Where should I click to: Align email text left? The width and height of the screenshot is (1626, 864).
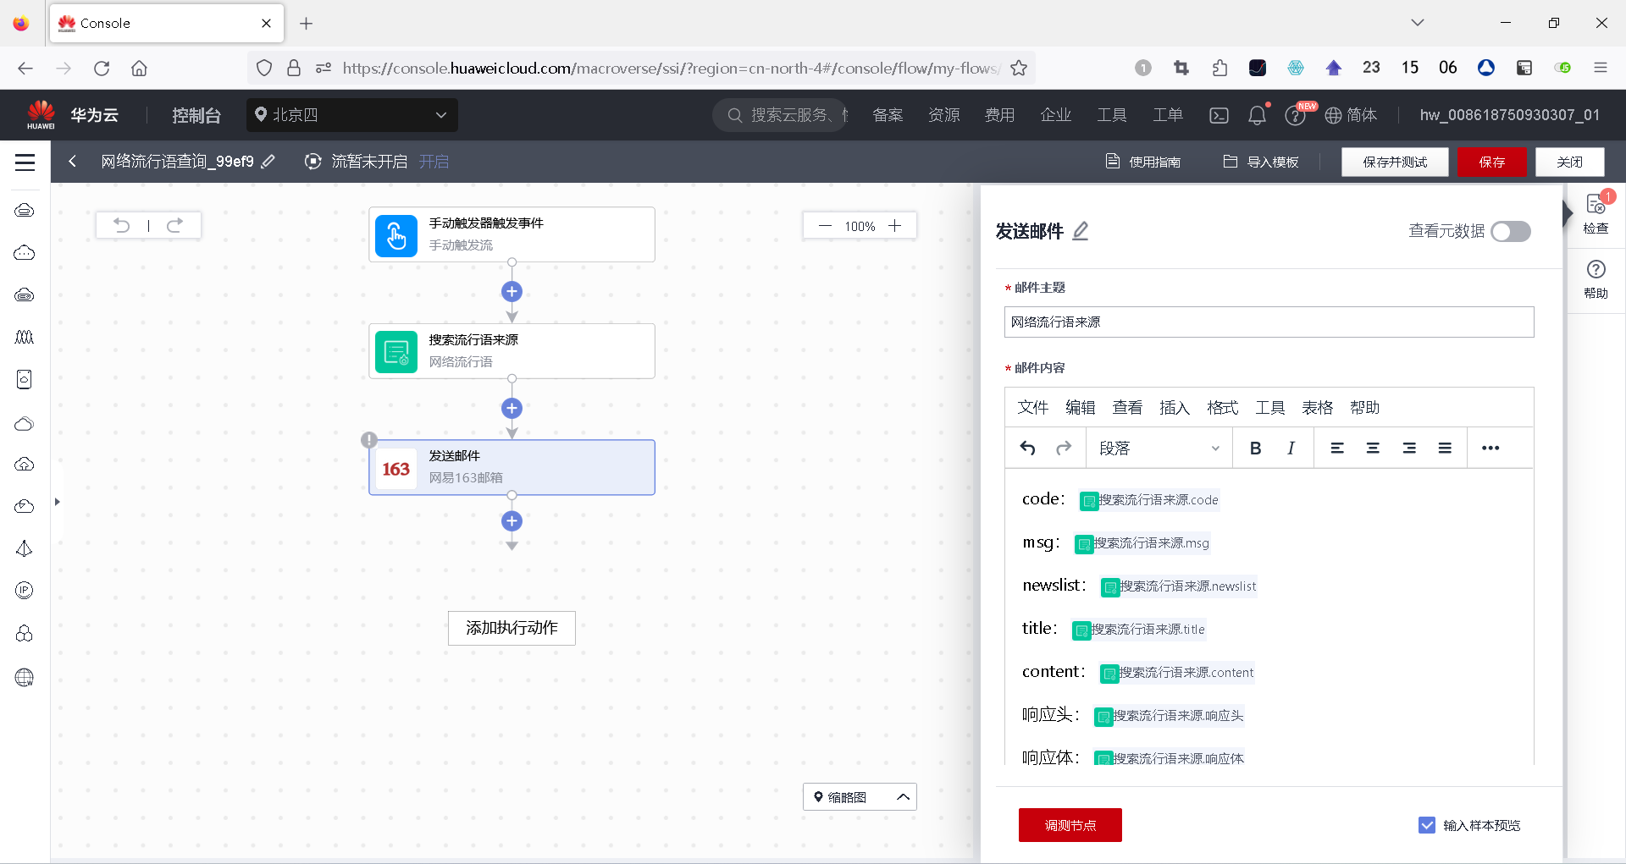1337,449
